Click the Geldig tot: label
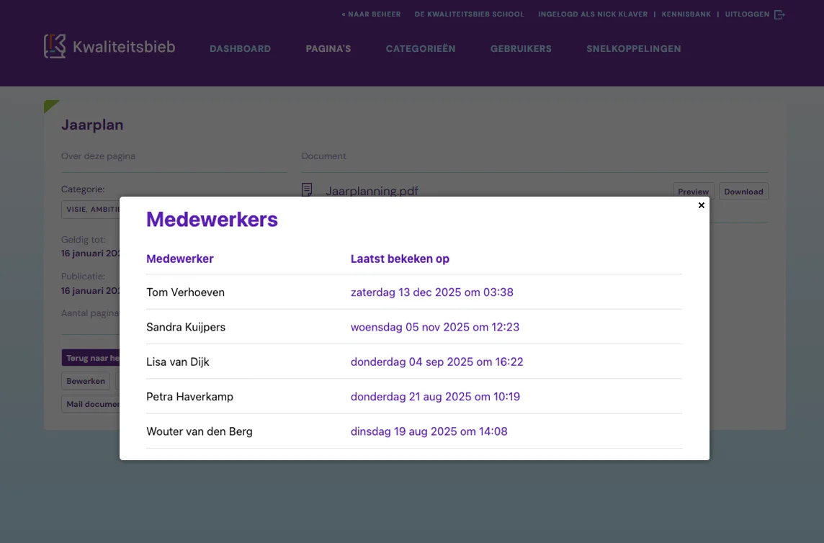The image size is (824, 543). coord(83,240)
